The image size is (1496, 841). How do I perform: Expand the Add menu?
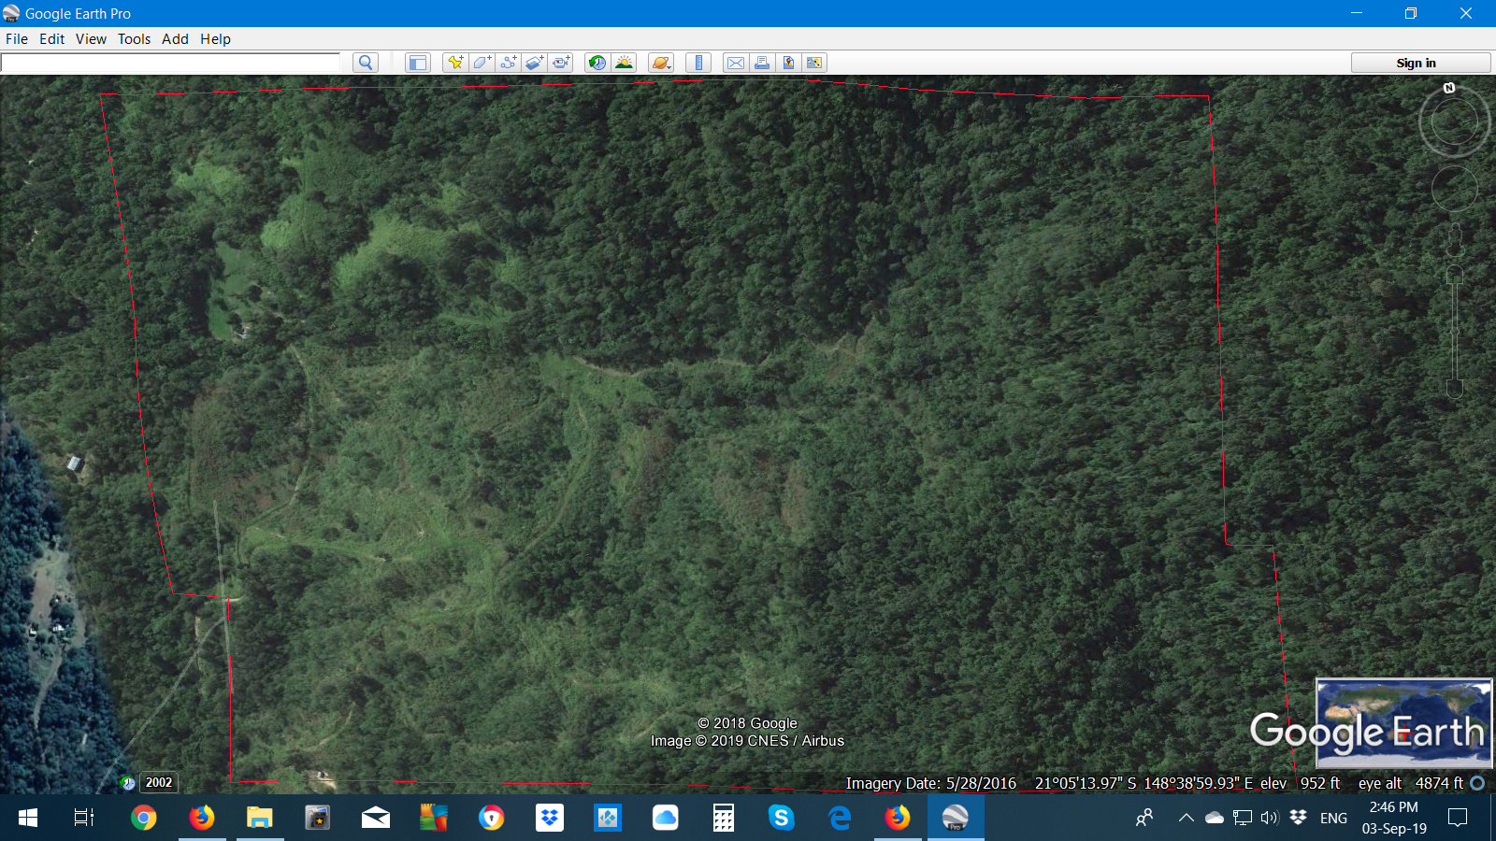click(175, 39)
